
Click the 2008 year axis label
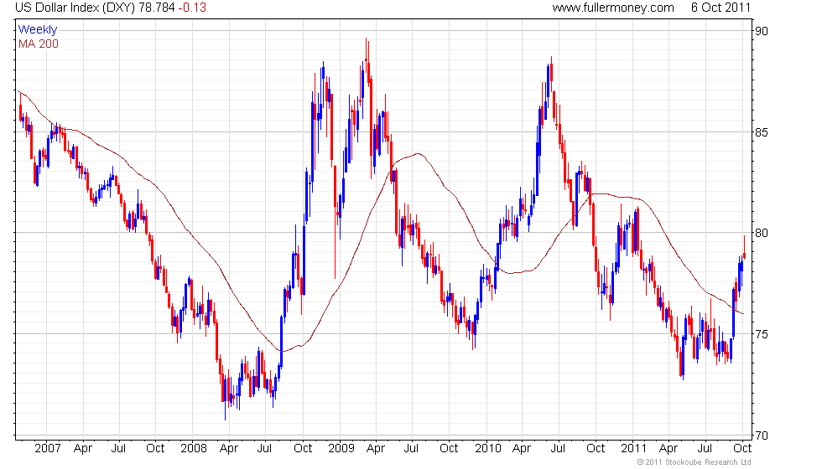[194, 449]
